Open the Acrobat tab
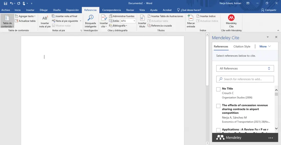This screenshot has width=281, height=145. 167,10
